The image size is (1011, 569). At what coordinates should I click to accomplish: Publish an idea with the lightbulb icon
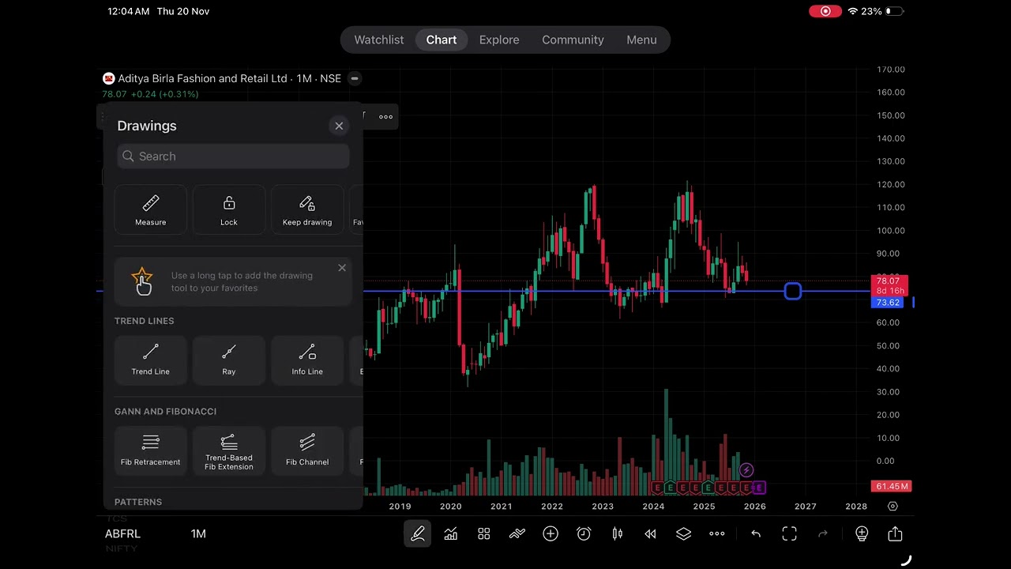pyautogui.click(x=862, y=534)
